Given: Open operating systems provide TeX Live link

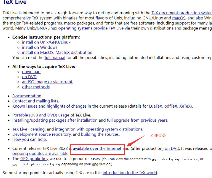Looking at the screenshot, I should pos(91,28).
